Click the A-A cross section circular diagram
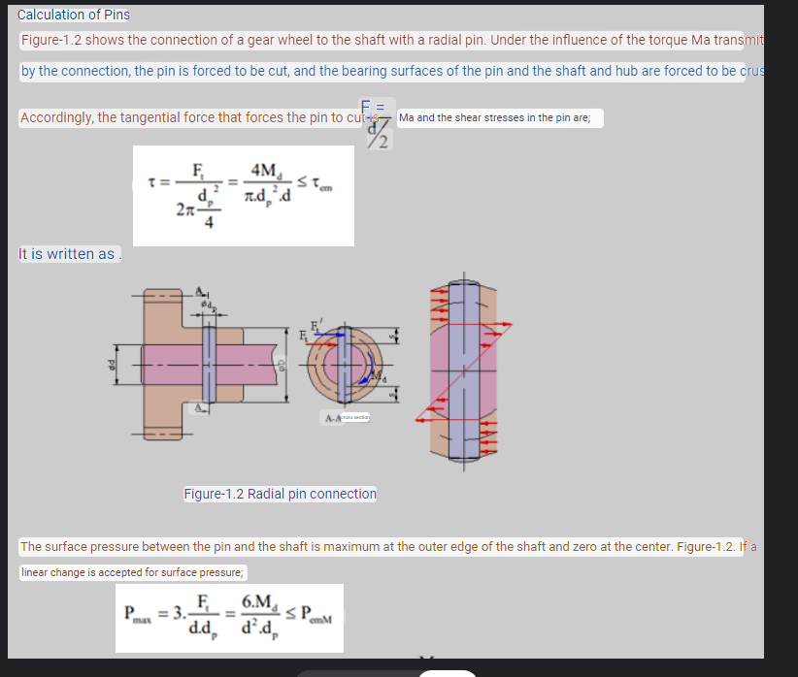 (x=345, y=364)
